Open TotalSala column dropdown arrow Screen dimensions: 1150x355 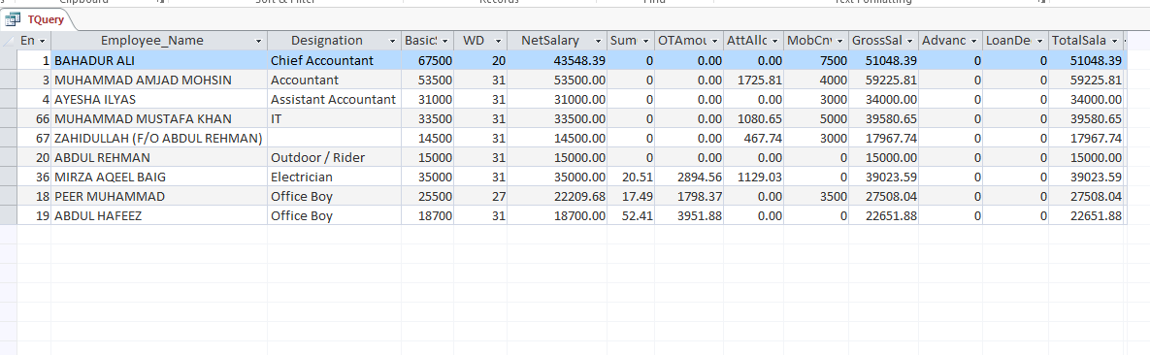click(x=1115, y=41)
